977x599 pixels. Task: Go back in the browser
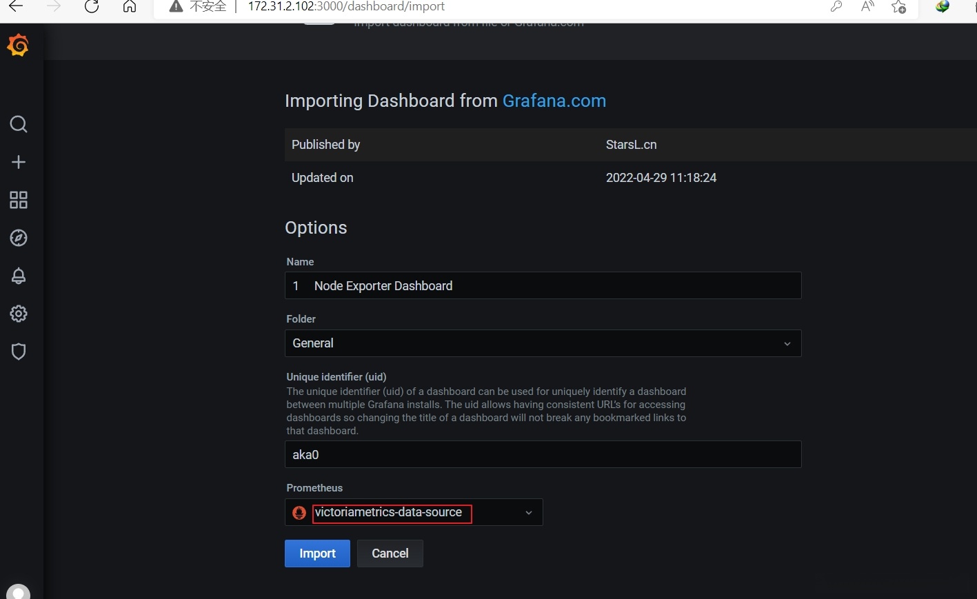(x=15, y=7)
